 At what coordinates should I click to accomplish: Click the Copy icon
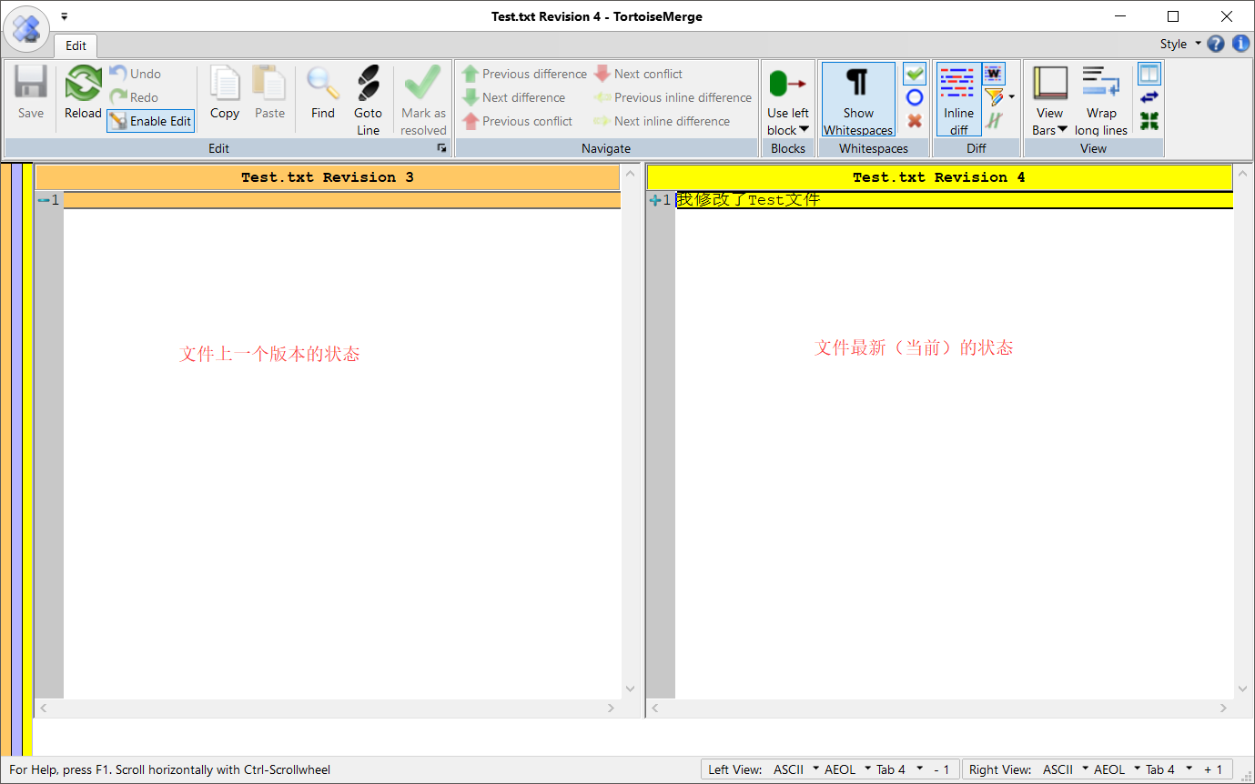[224, 84]
